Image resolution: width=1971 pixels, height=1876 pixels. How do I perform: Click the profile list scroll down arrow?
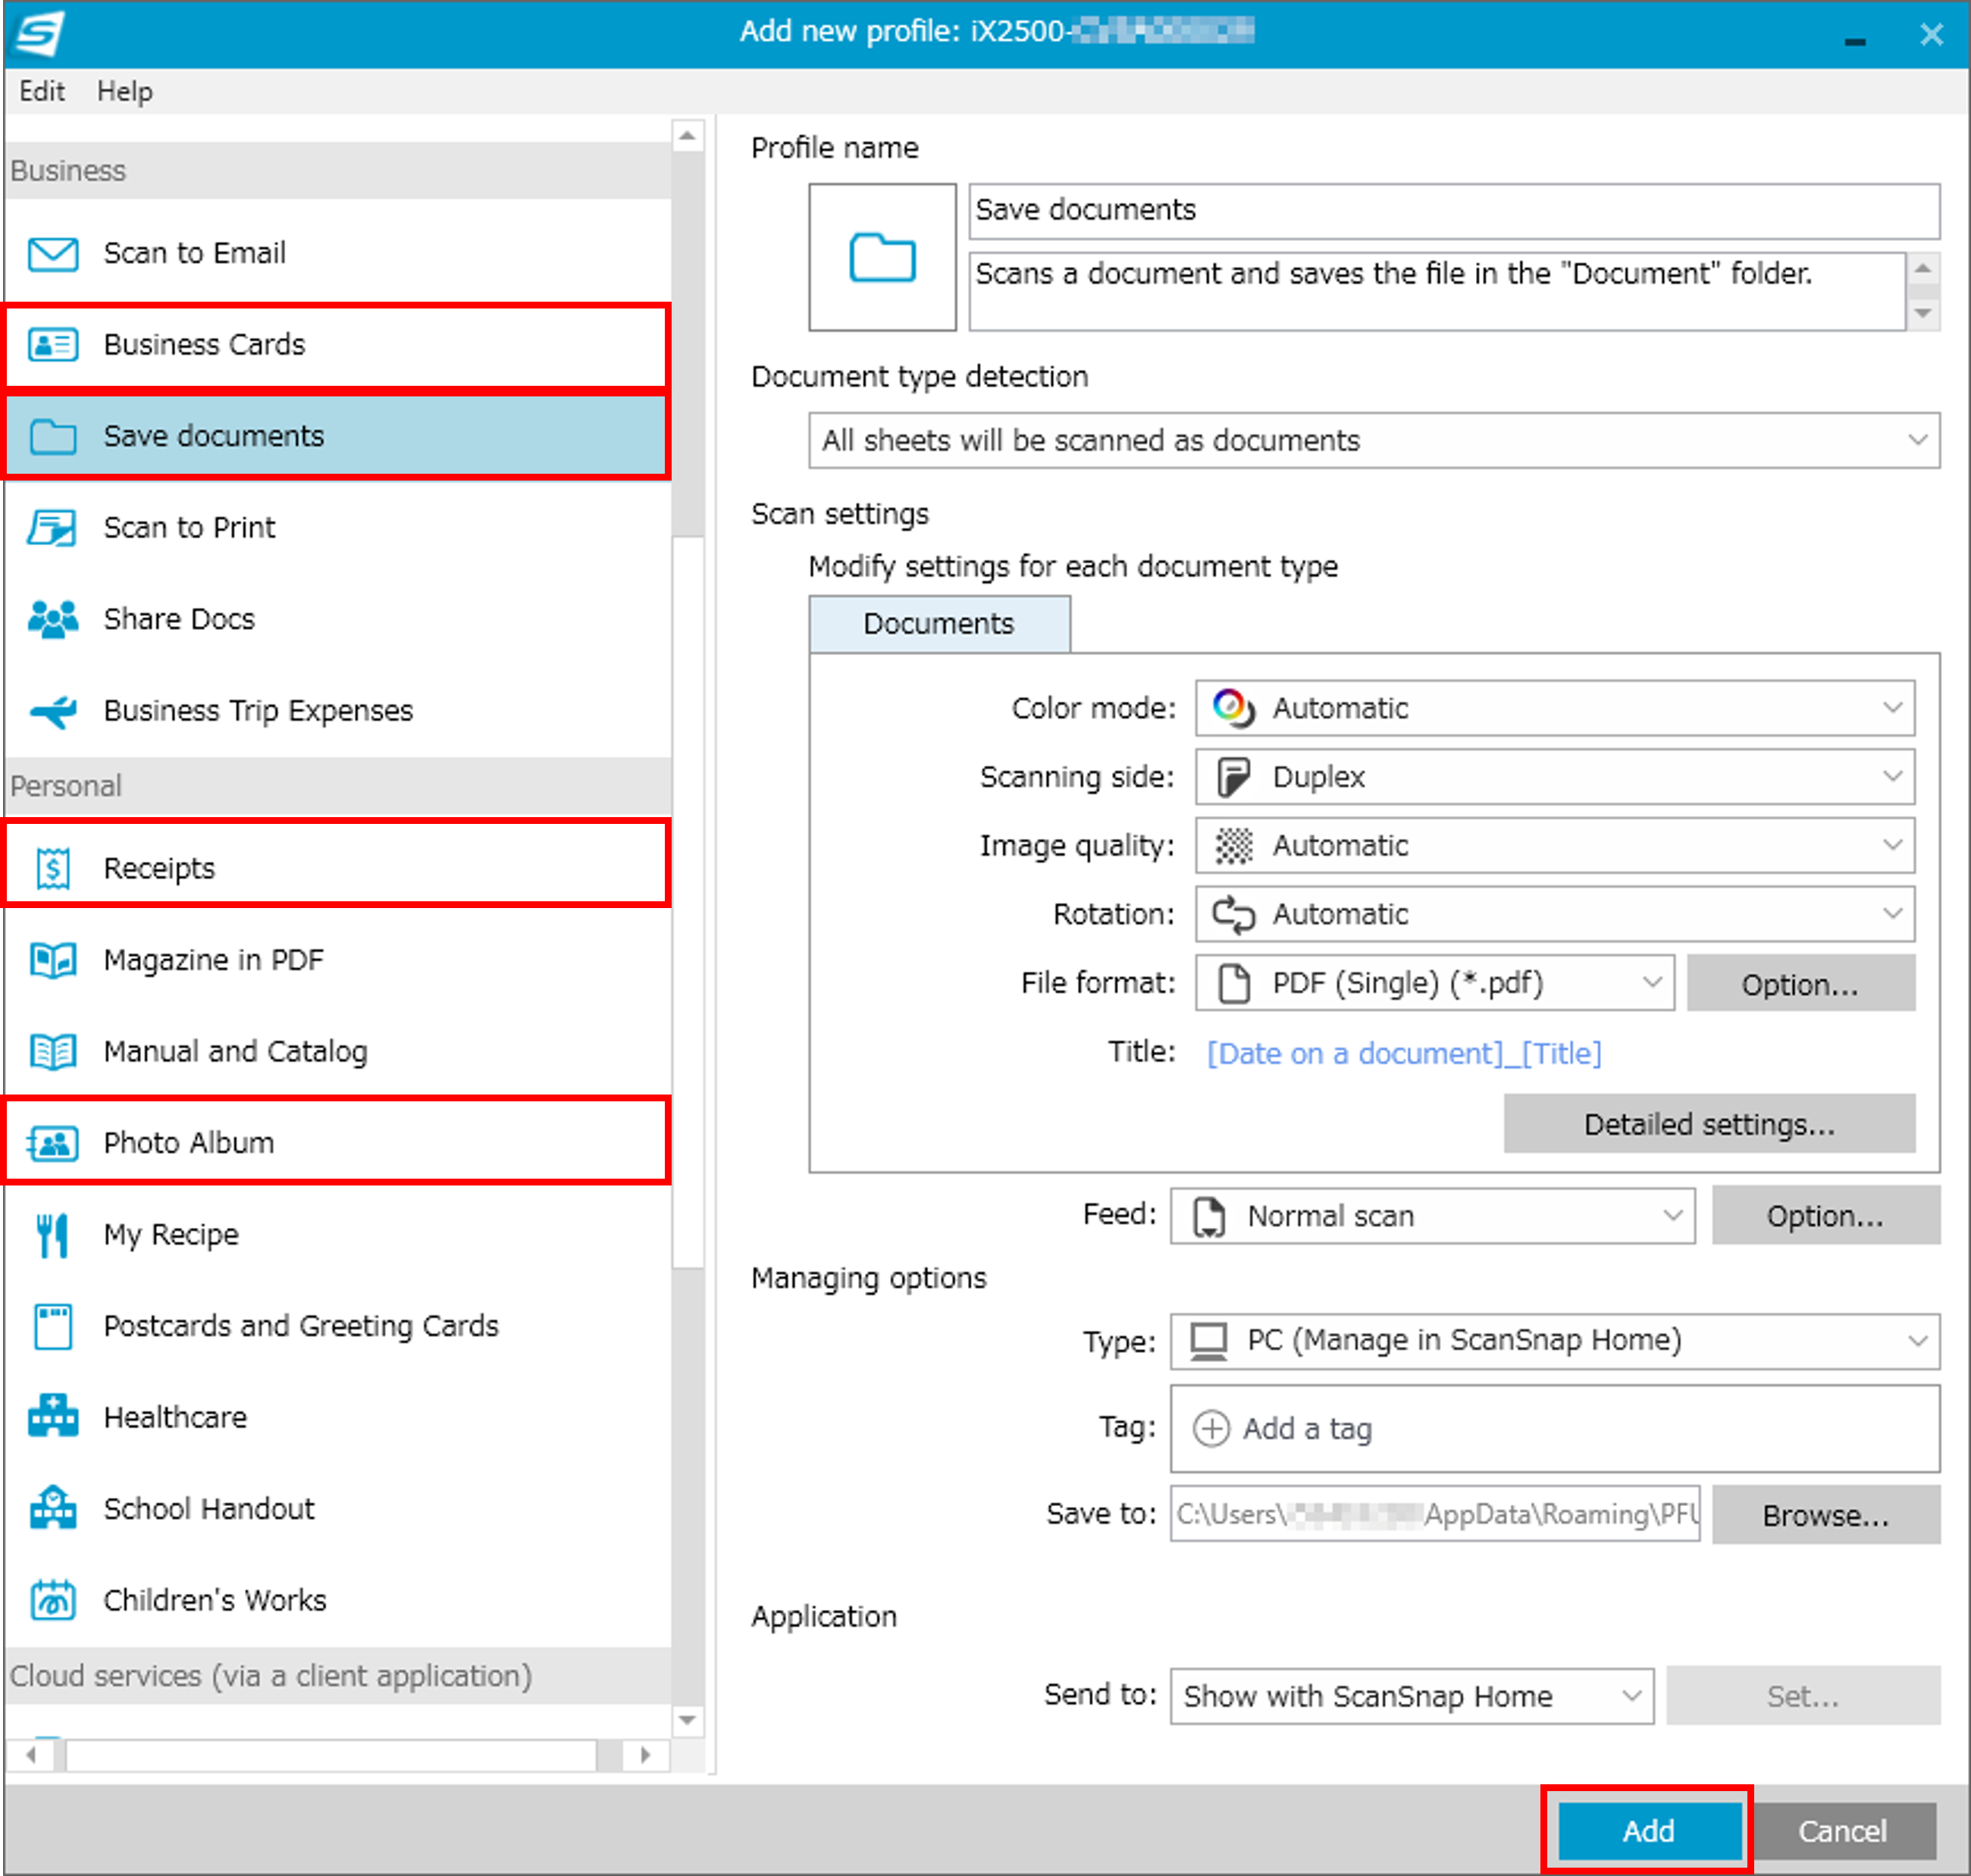coord(687,1721)
